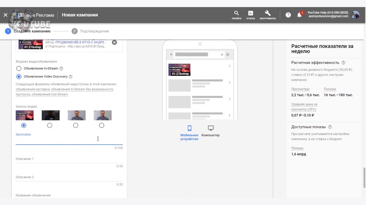The width and height of the screenshot is (366, 205).
Task: Select the first video thumbnail radio button
Action: 24,125
